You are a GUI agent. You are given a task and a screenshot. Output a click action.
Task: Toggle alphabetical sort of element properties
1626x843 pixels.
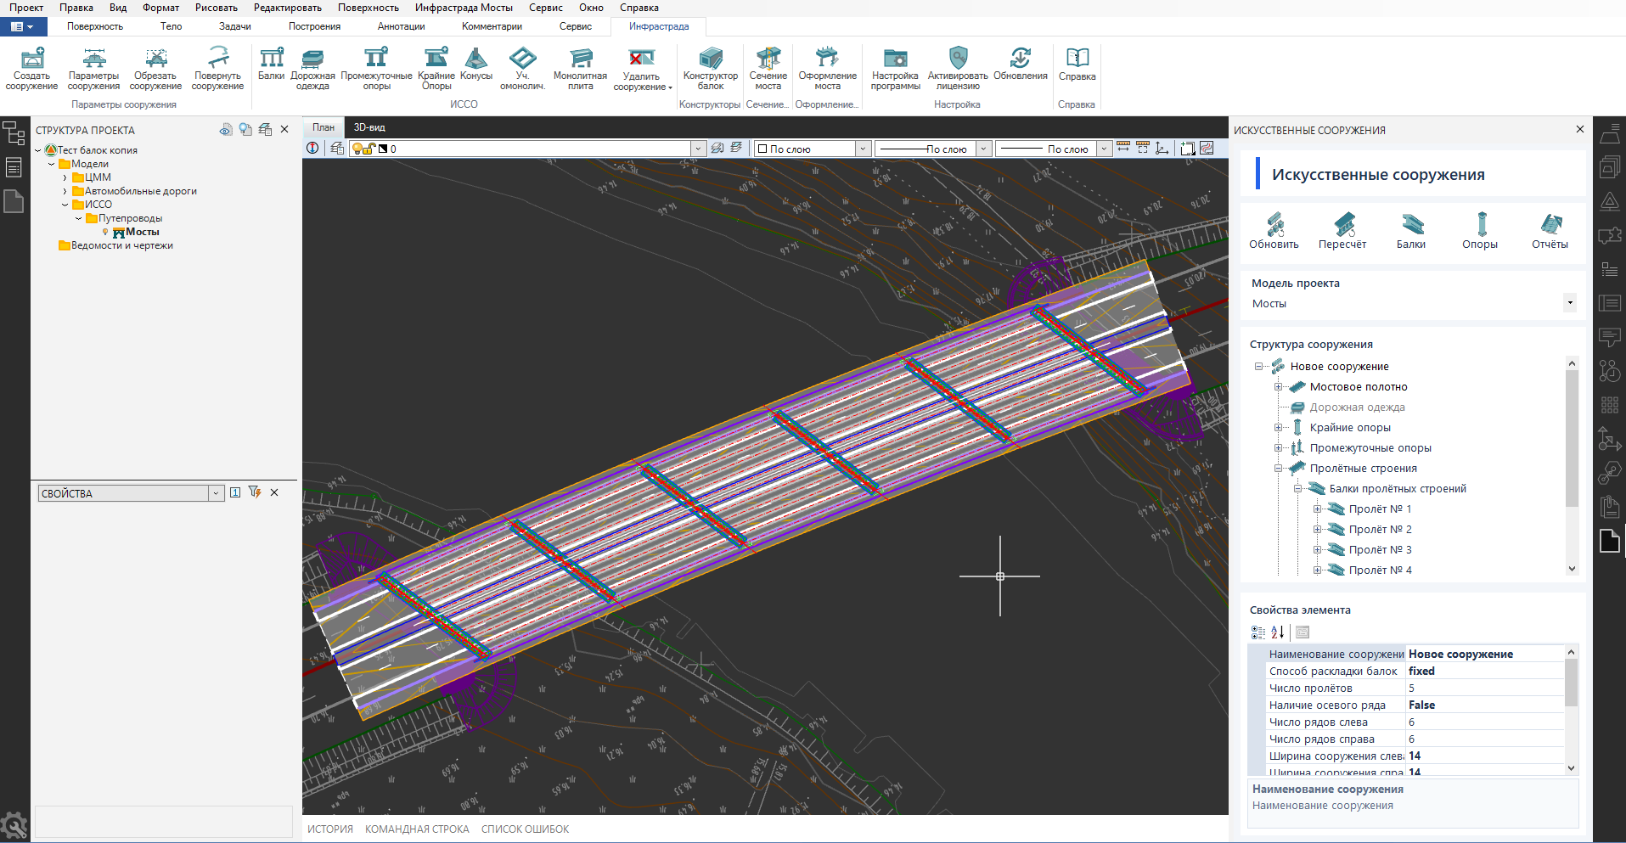click(x=1278, y=632)
